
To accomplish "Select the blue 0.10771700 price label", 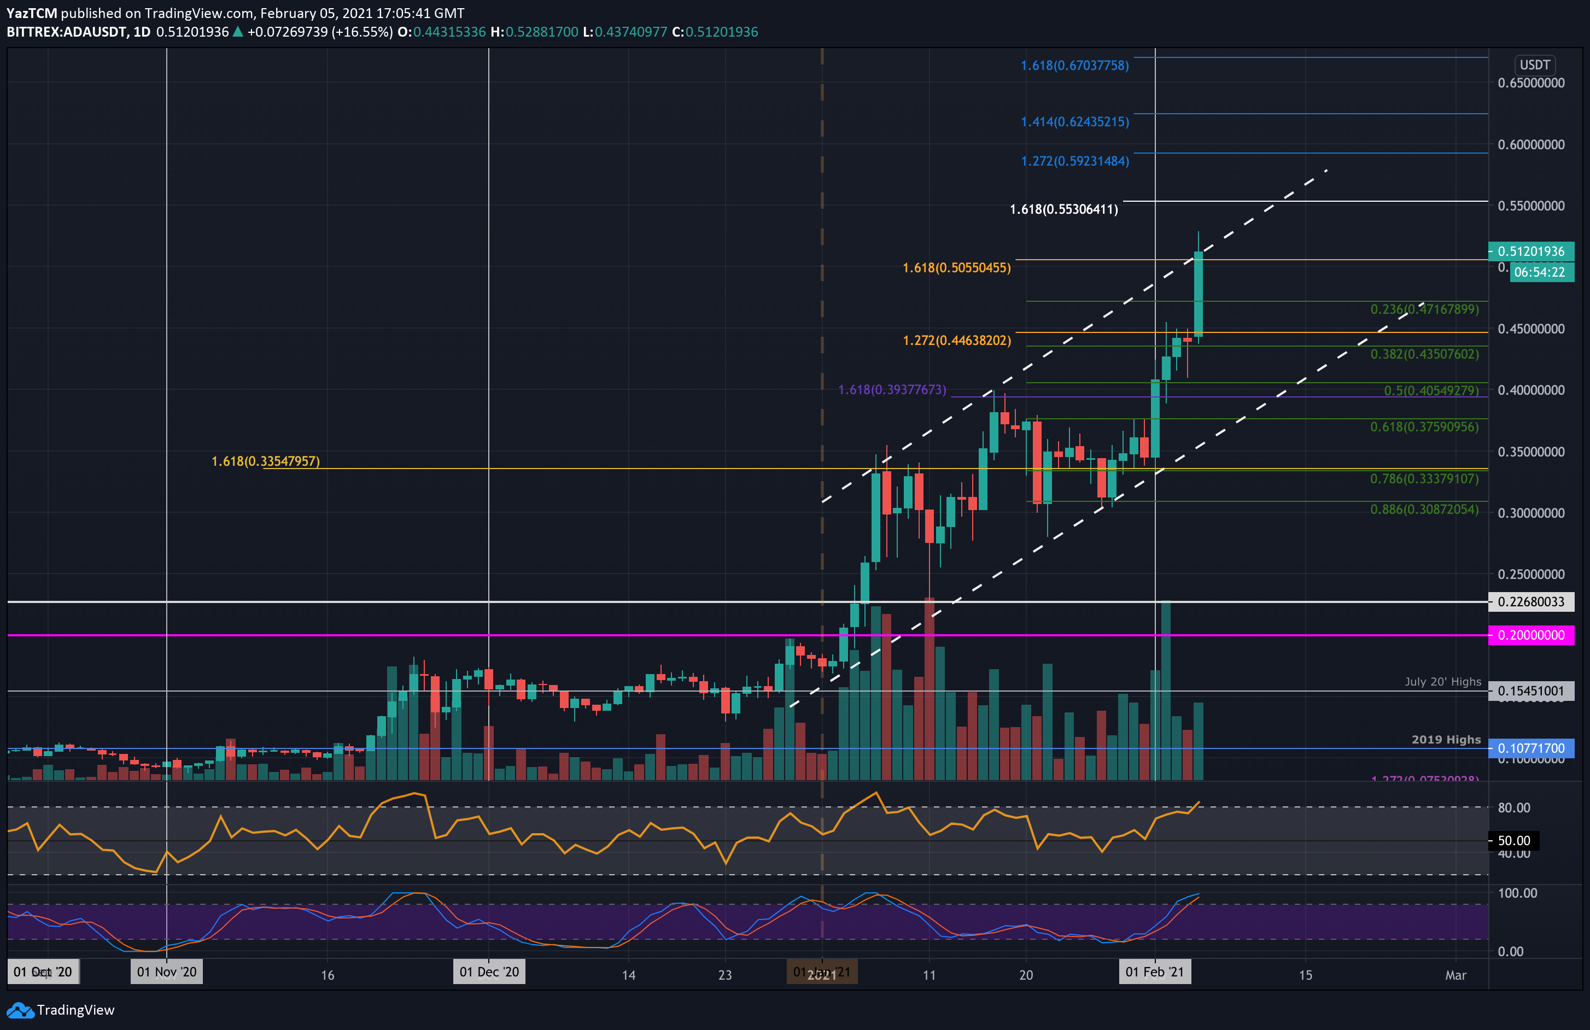I will 1530,748.
